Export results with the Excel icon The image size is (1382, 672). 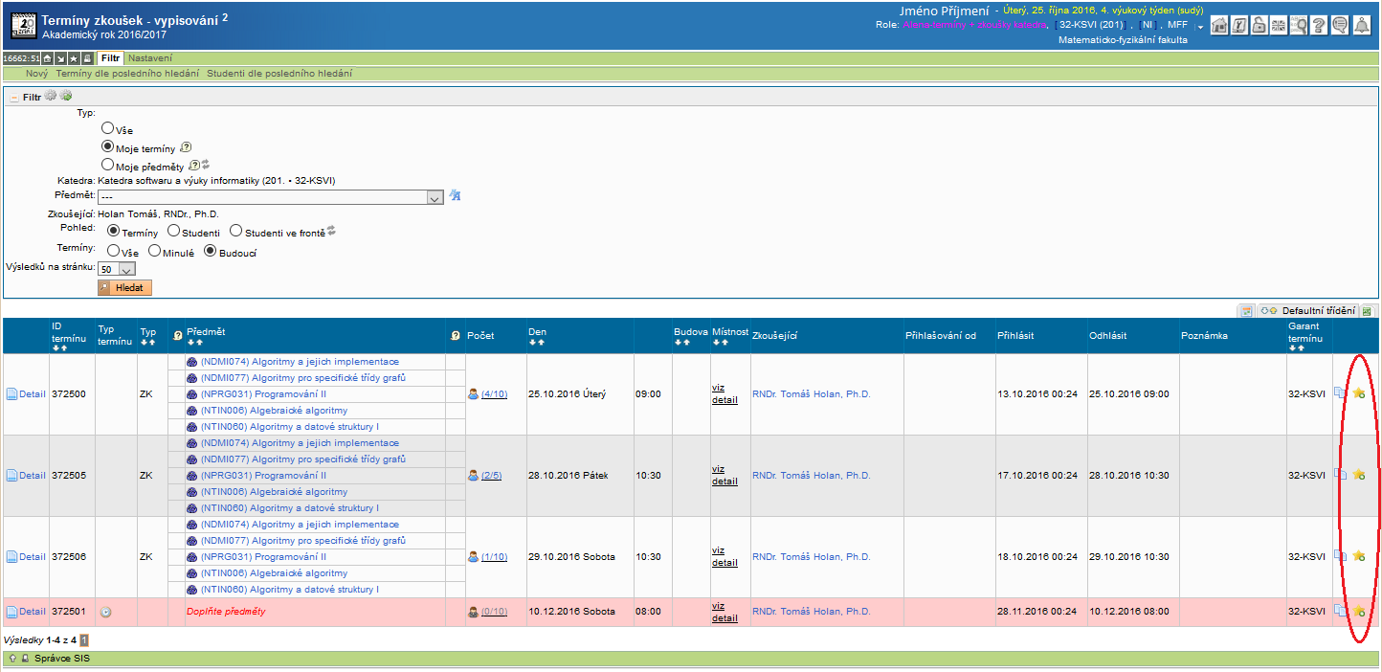1368,311
